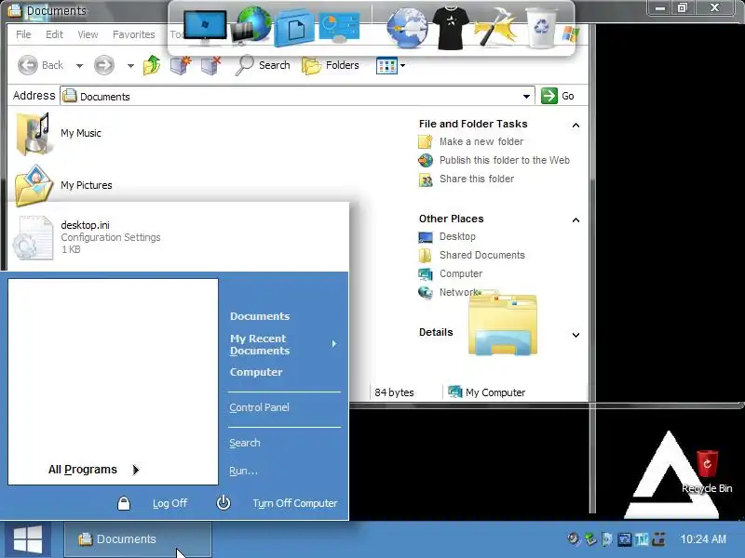This screenshot has height=558, width=745.
Task: Click Documents in Start menu
Action: click(x=260, y=316)
